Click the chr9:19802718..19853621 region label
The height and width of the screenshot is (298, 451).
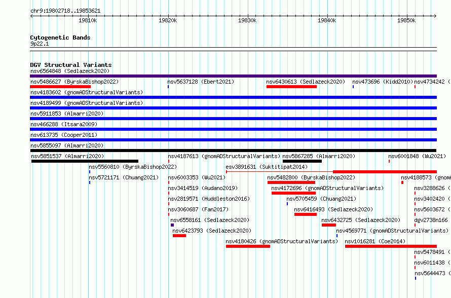pos(65,11)
